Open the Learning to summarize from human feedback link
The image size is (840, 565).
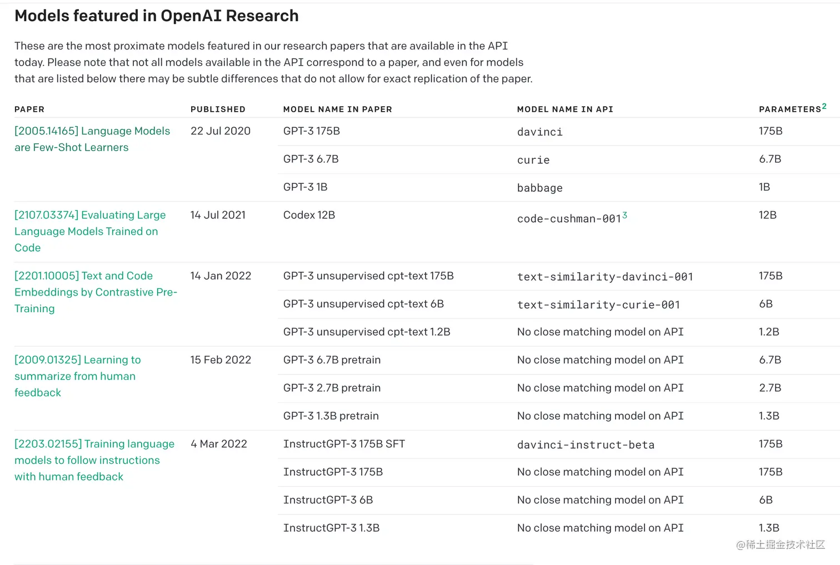[x=78, y=376]
